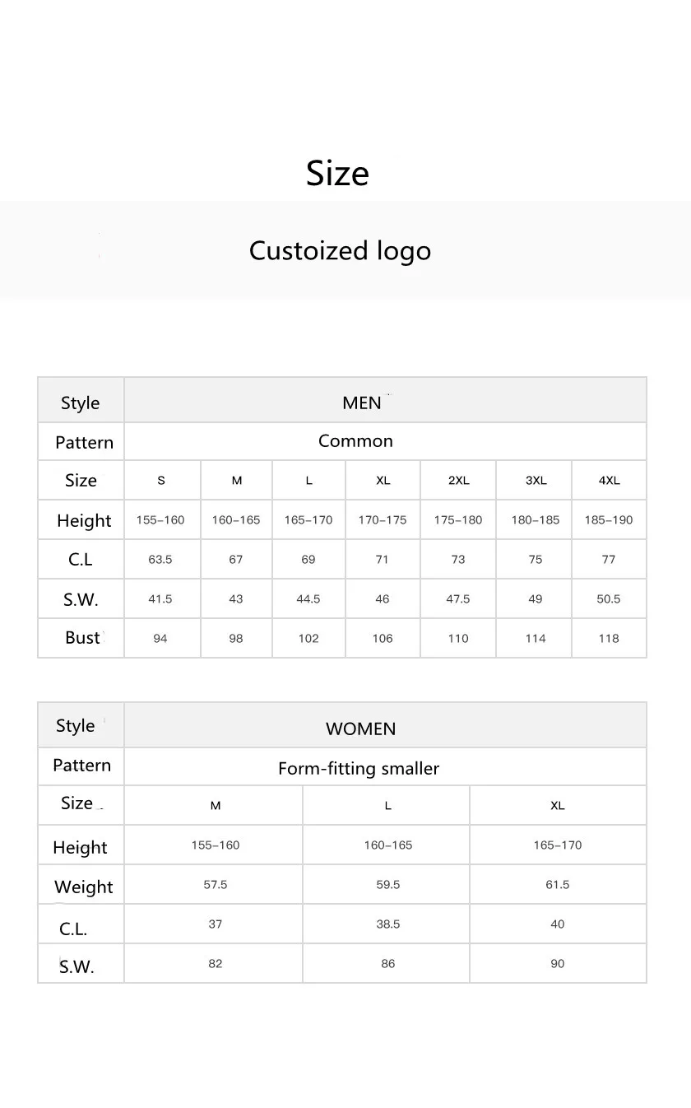
Task: Click the Bust value 118 cell
Action: click(609, 639)
